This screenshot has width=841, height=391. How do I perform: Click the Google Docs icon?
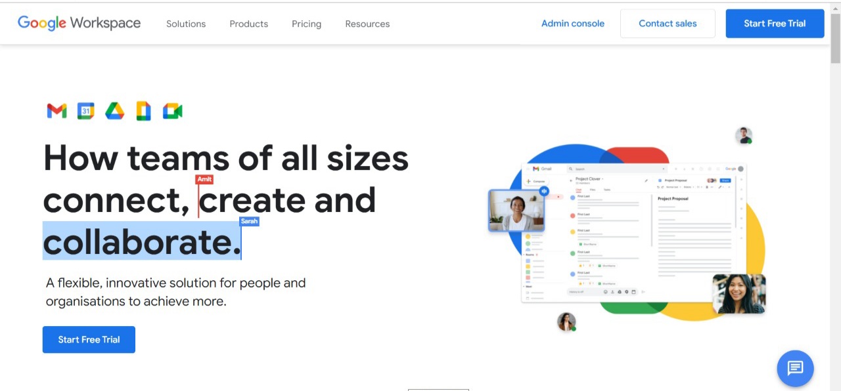143,112
